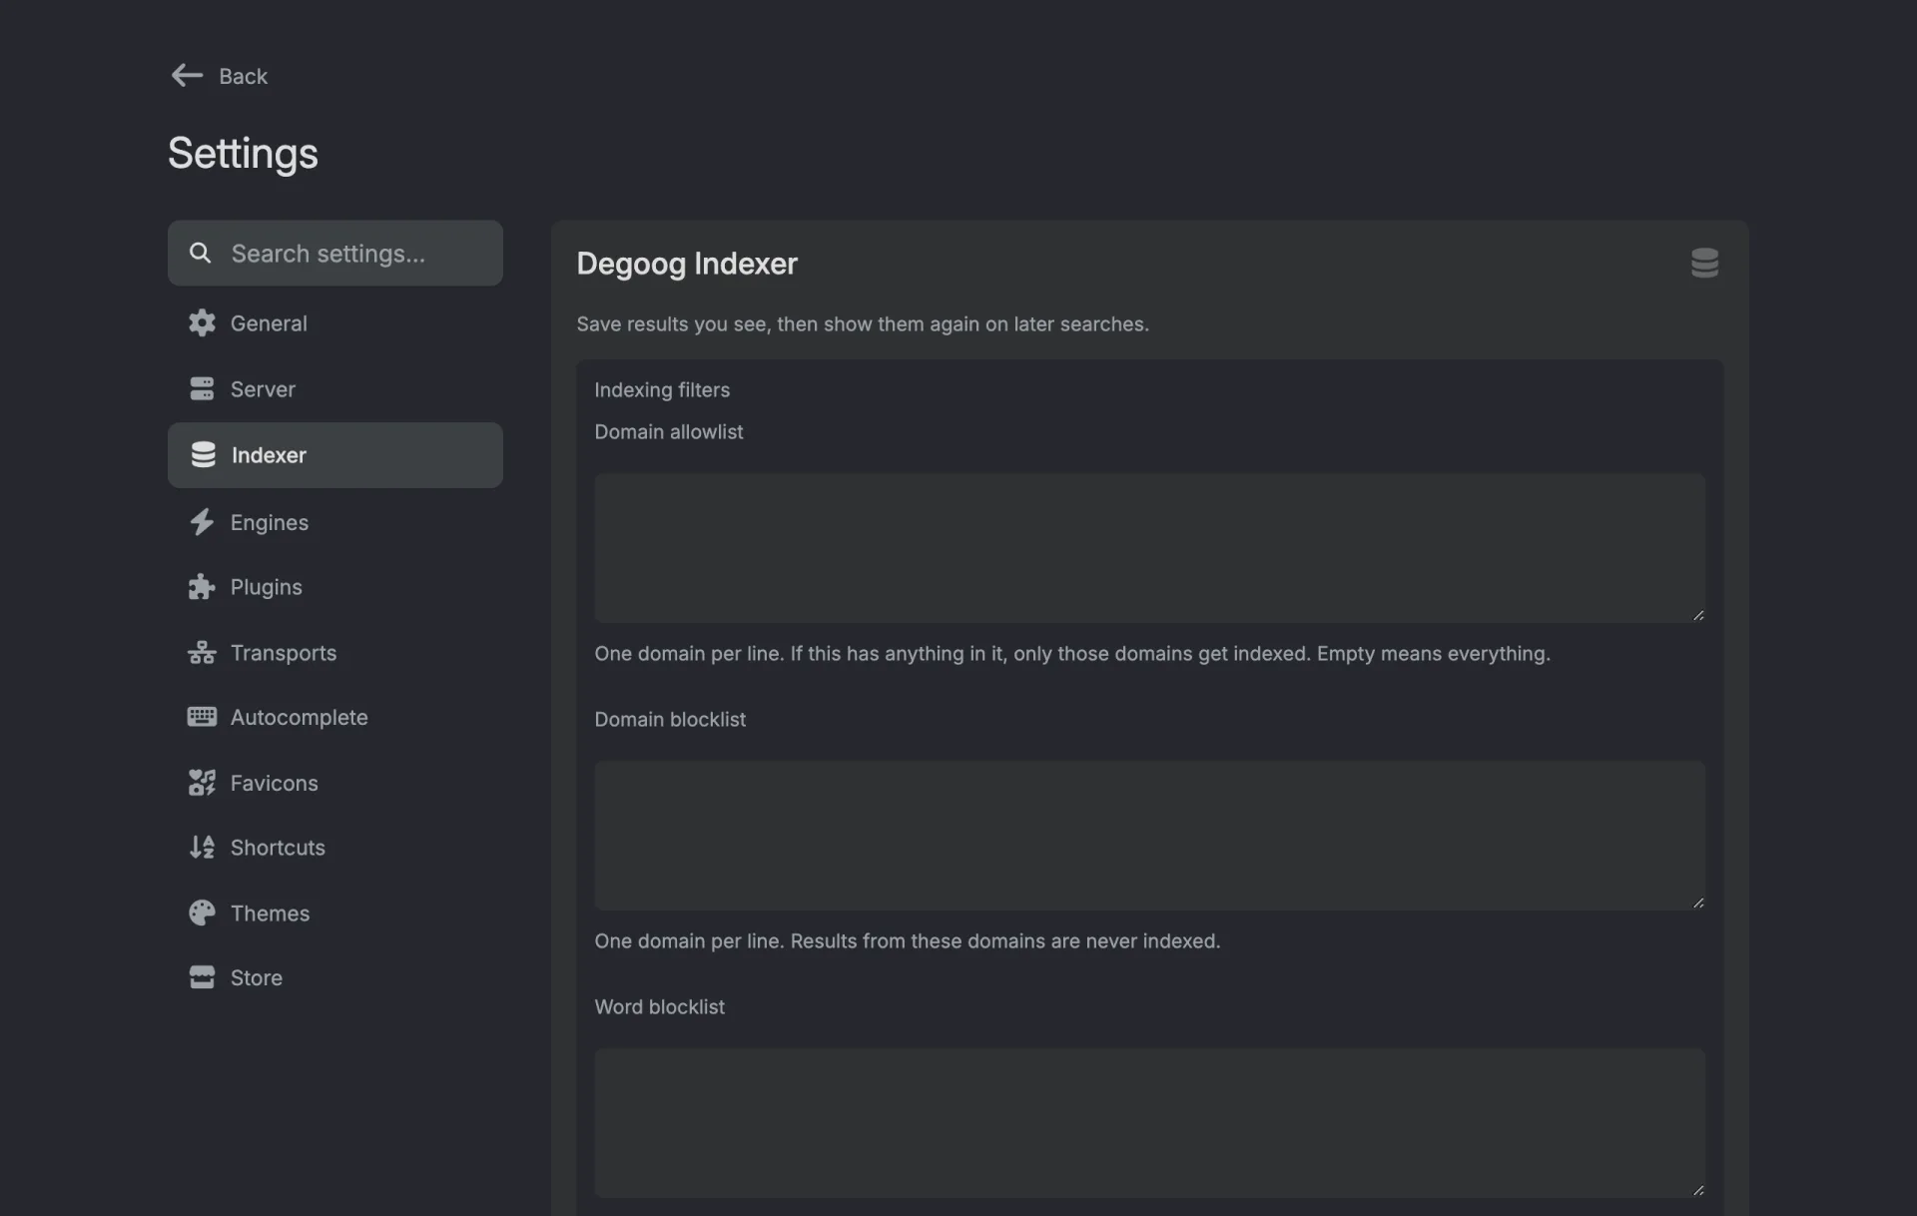Viewport: 1917px width, 1216px height.
Task: Click the Back arrow icon
Action: 187,75
